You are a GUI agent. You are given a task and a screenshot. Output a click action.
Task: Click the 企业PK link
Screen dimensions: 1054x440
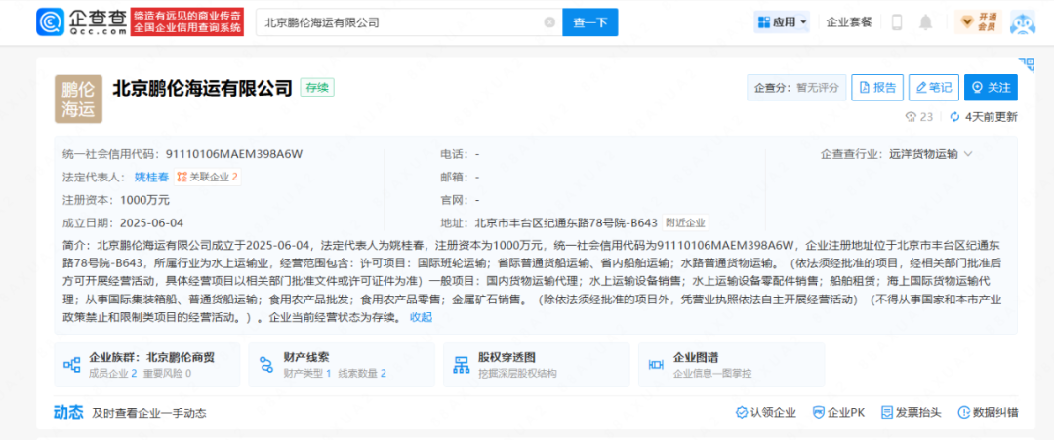(838, 413)
